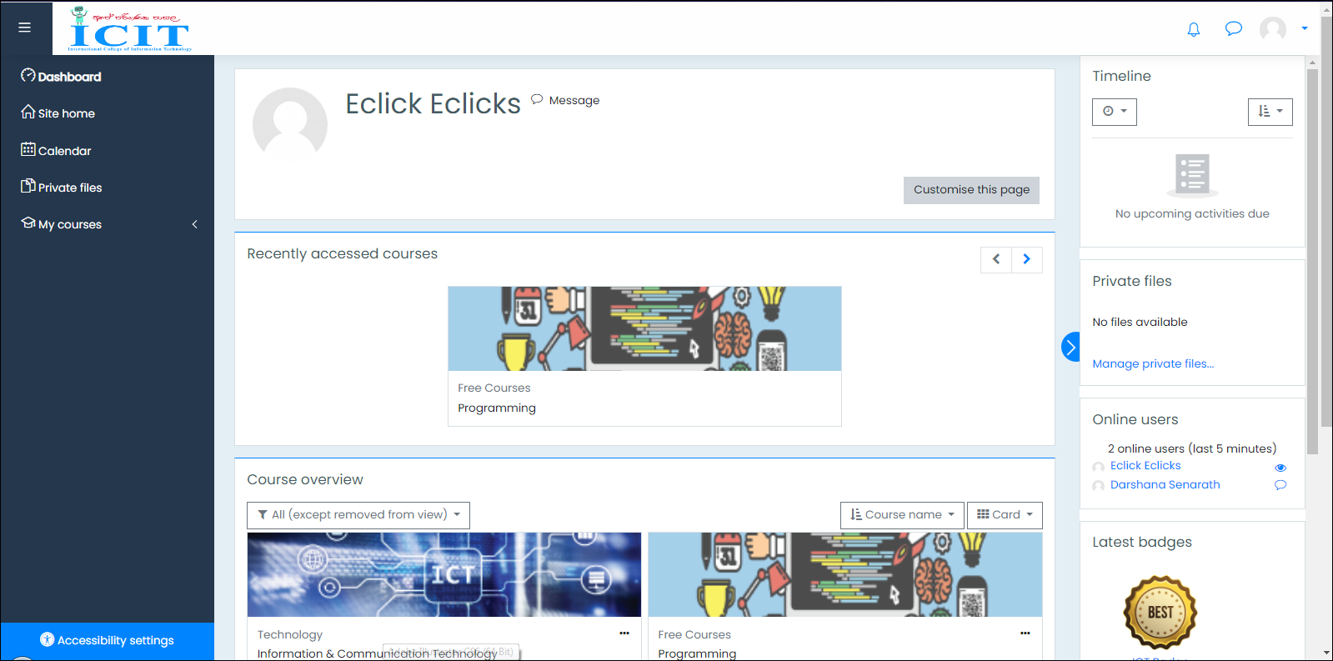Open the Course name sort dropdown
The image size is (1333, 661).
point(901,515)
